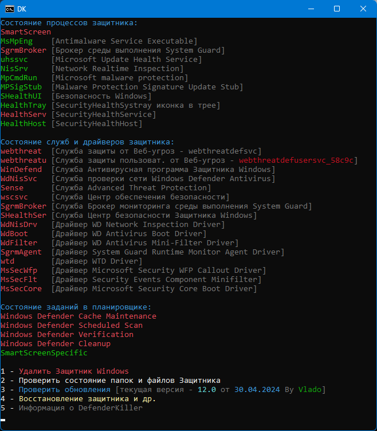Click the console icon in the title bar
Image resolution: width=377 pixels, height=431 pixels.
pos(8,9)
